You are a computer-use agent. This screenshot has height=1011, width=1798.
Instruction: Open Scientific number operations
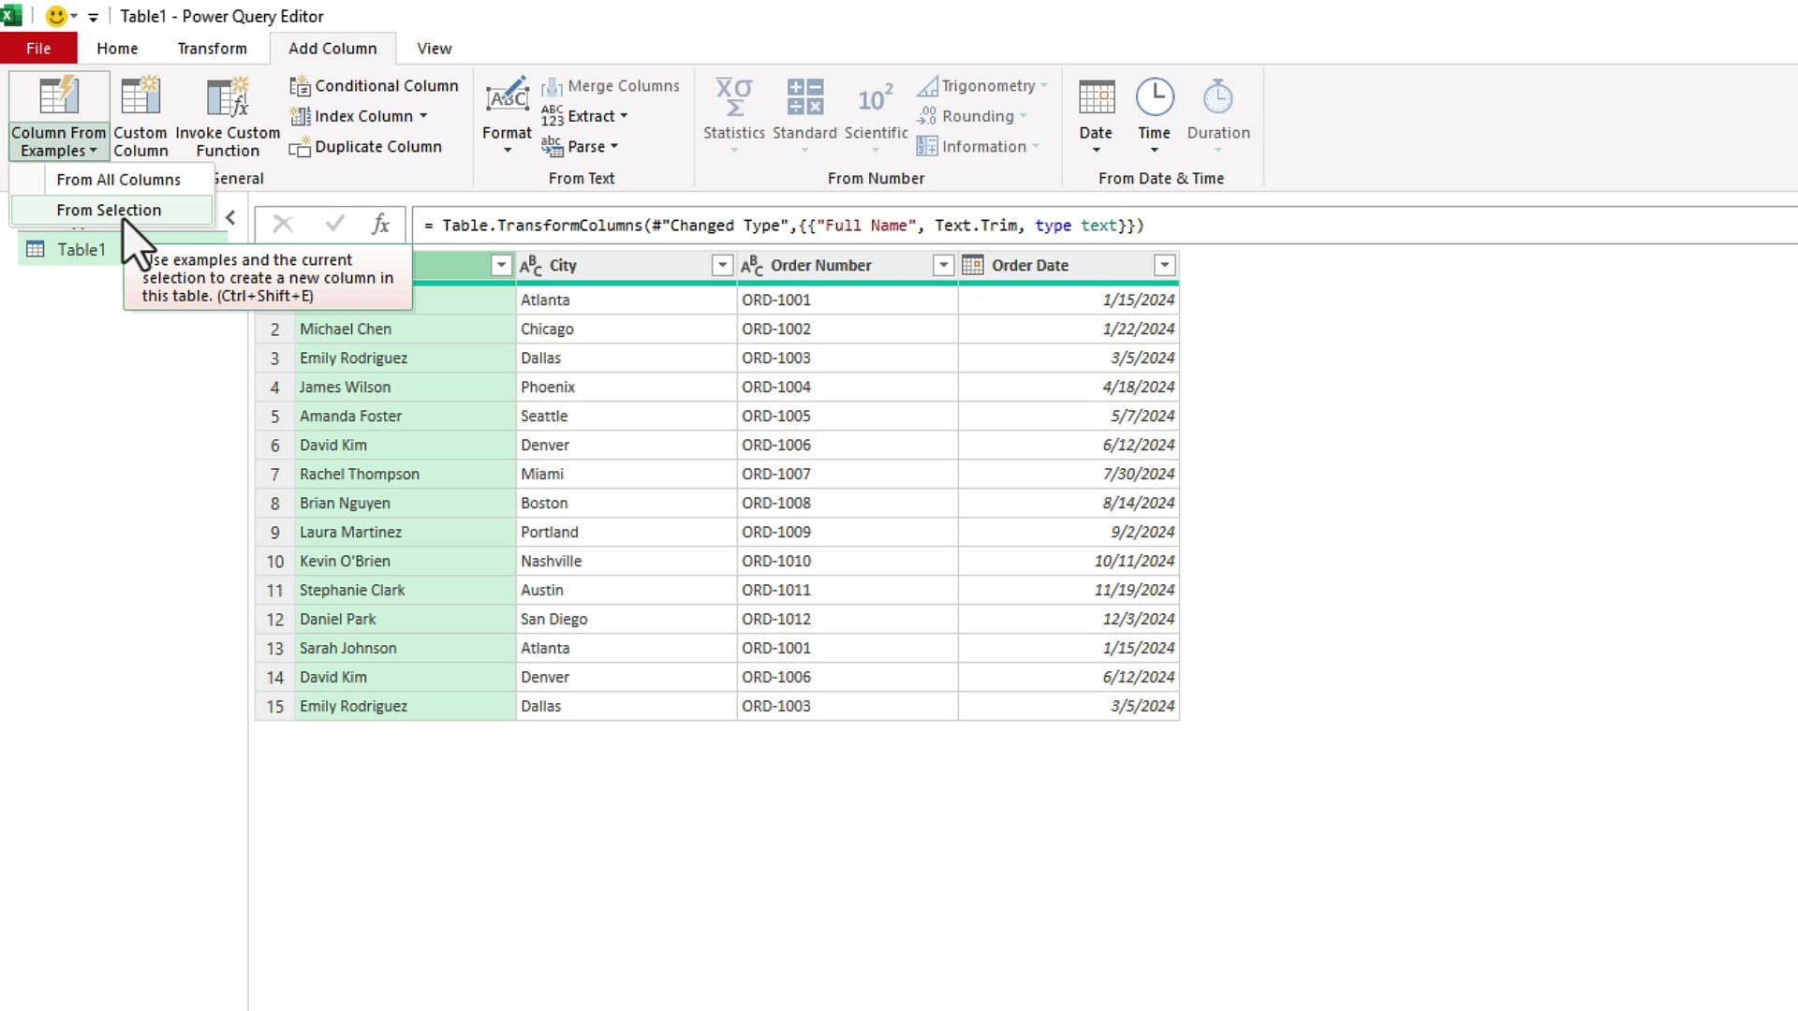[876, 116]
